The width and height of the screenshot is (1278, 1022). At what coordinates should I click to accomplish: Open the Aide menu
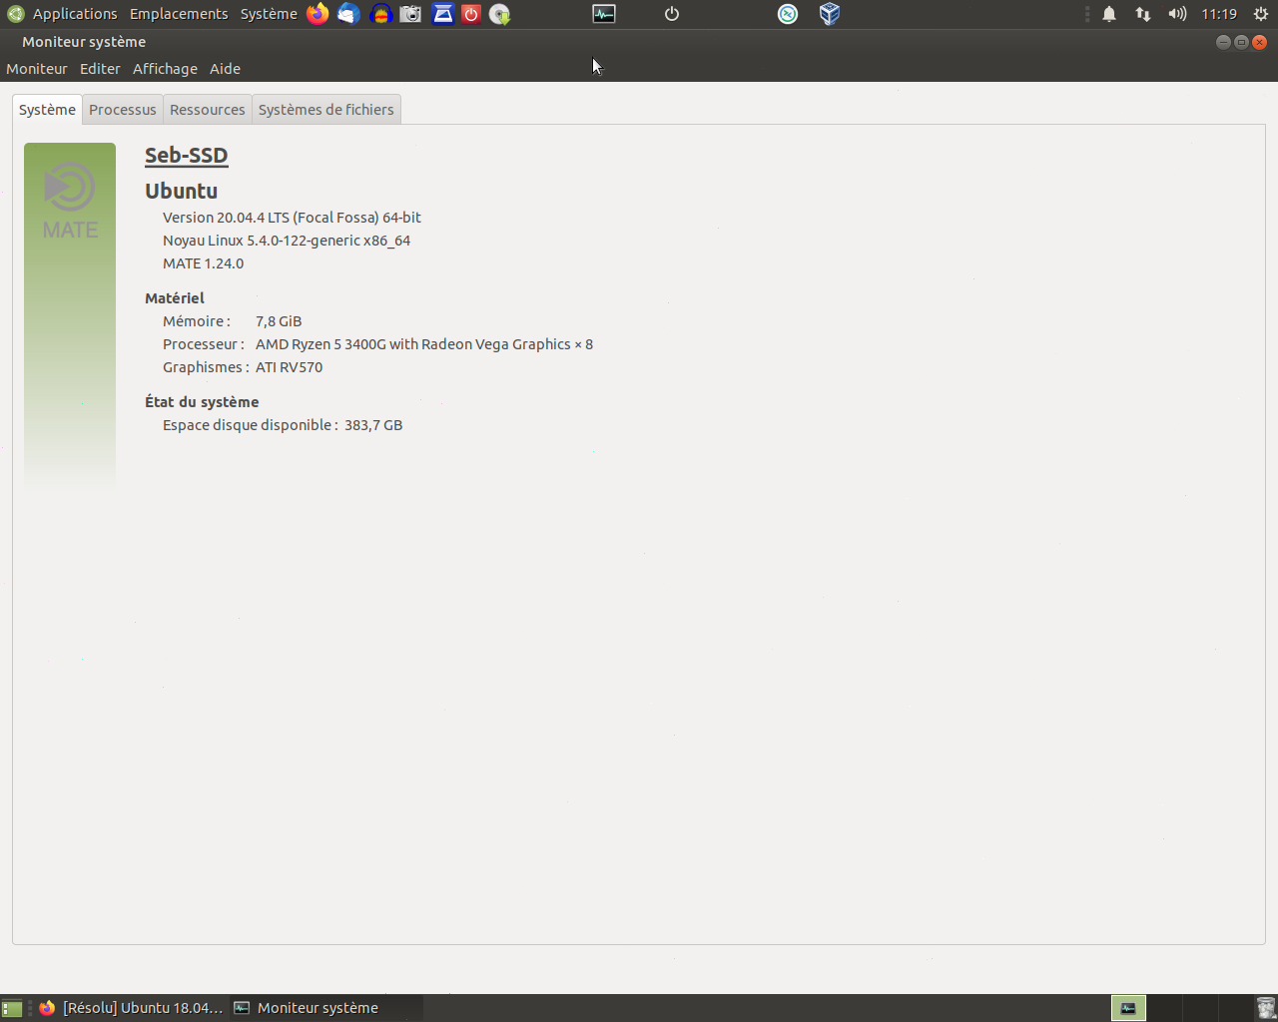point(225,69)
